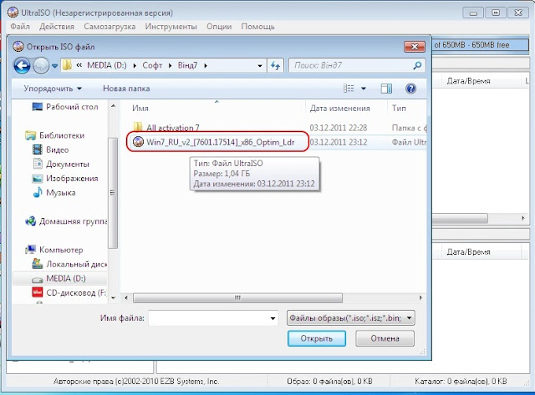The width and height of the screenshot is (535, 395).
Task: Click the All activation 7 folder icon
Action: coord(138,127)
